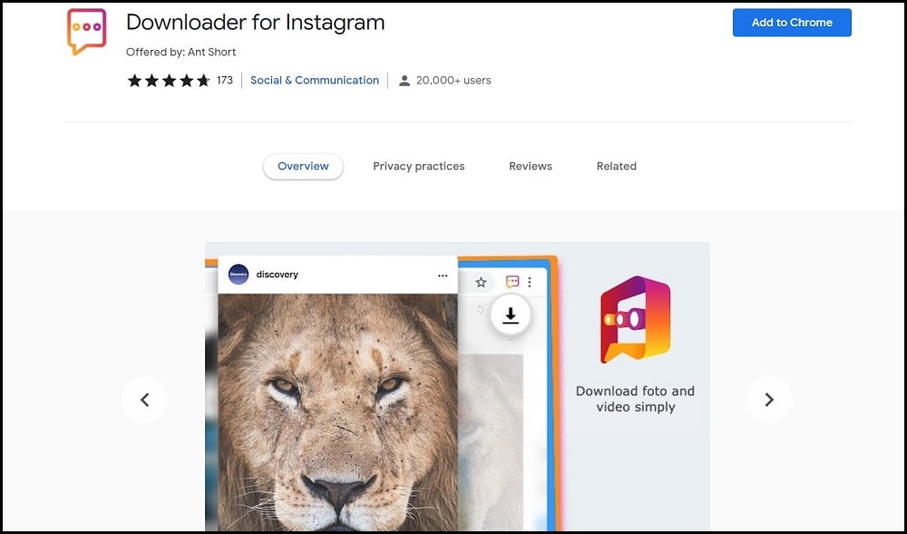Click the users person icon
The height and width of the screenshot is (534, 907).
tap(405, 81)
